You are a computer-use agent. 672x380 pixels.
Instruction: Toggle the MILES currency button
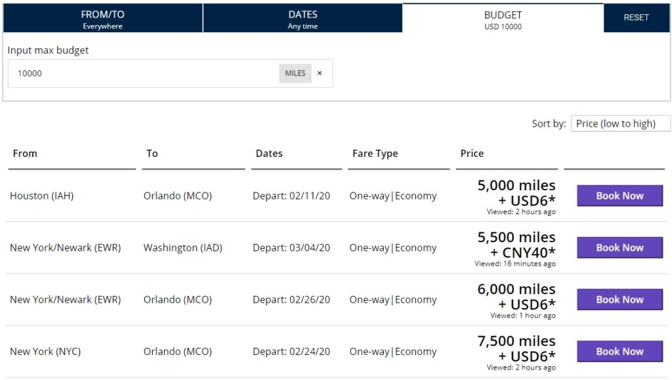coord(295,74)
